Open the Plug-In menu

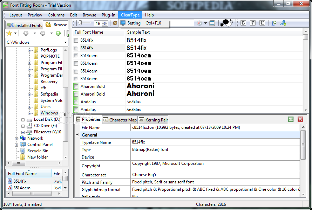click(108, 15)
